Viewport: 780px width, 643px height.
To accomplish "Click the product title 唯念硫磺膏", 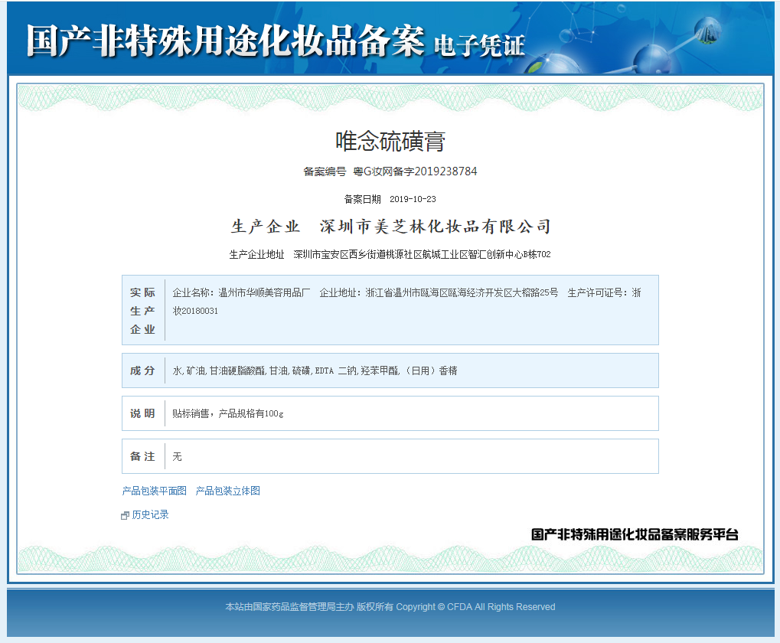I will tap(390, 142).
